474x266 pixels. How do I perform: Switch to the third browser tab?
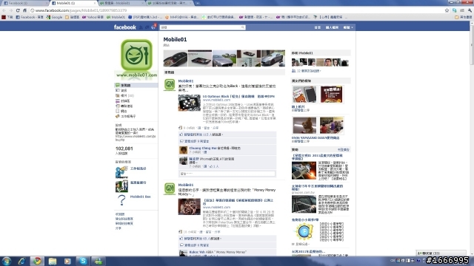(x=121, y=3)
